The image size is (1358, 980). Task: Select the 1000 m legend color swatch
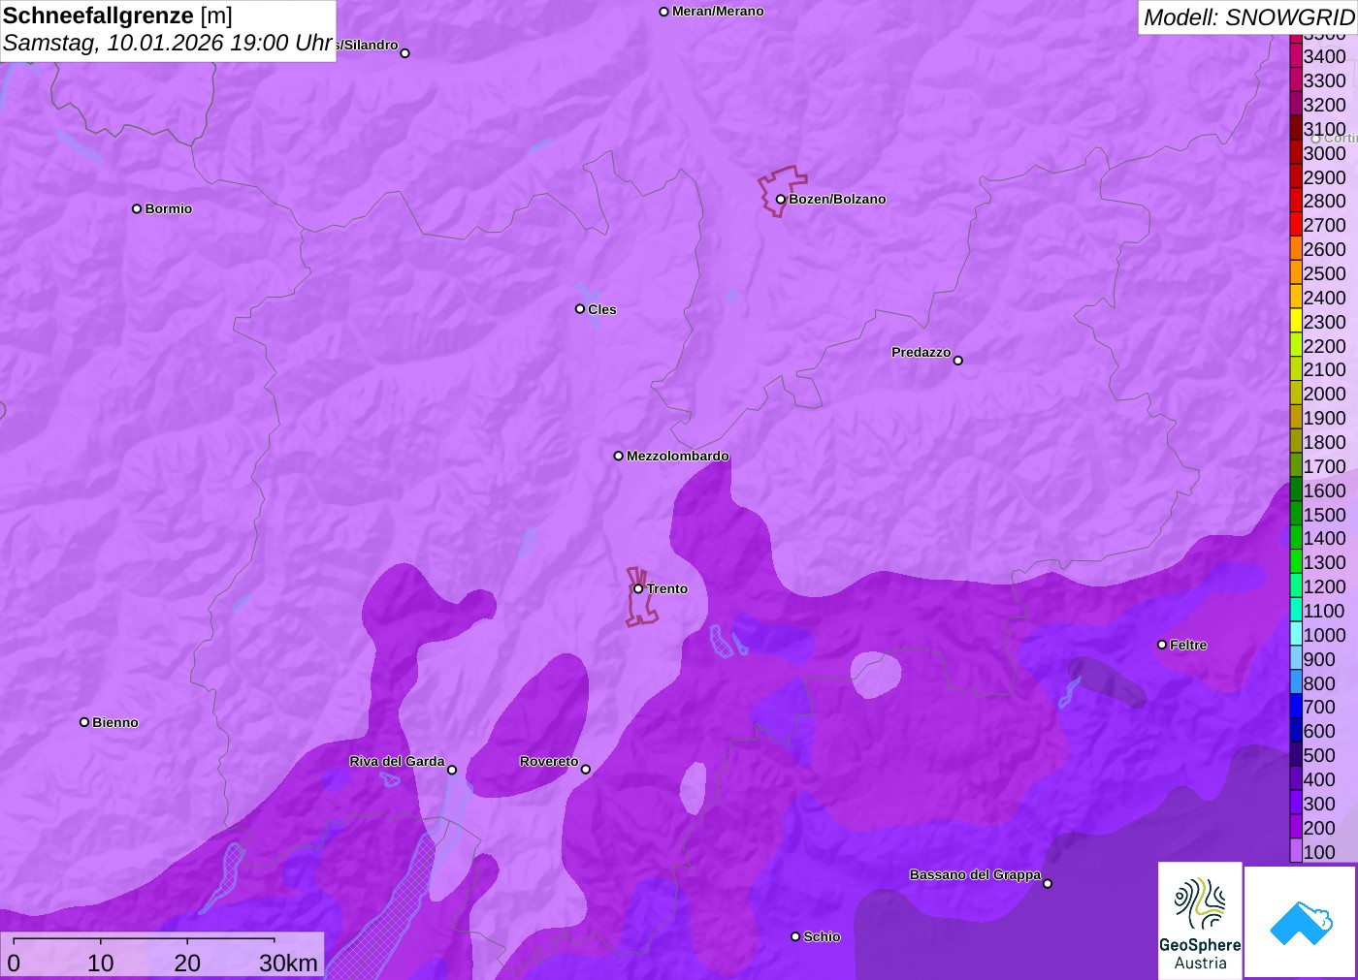pyautogui.click(x=1296, y=634)
